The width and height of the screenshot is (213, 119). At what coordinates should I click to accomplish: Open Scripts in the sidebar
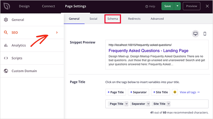coord(32,58)
